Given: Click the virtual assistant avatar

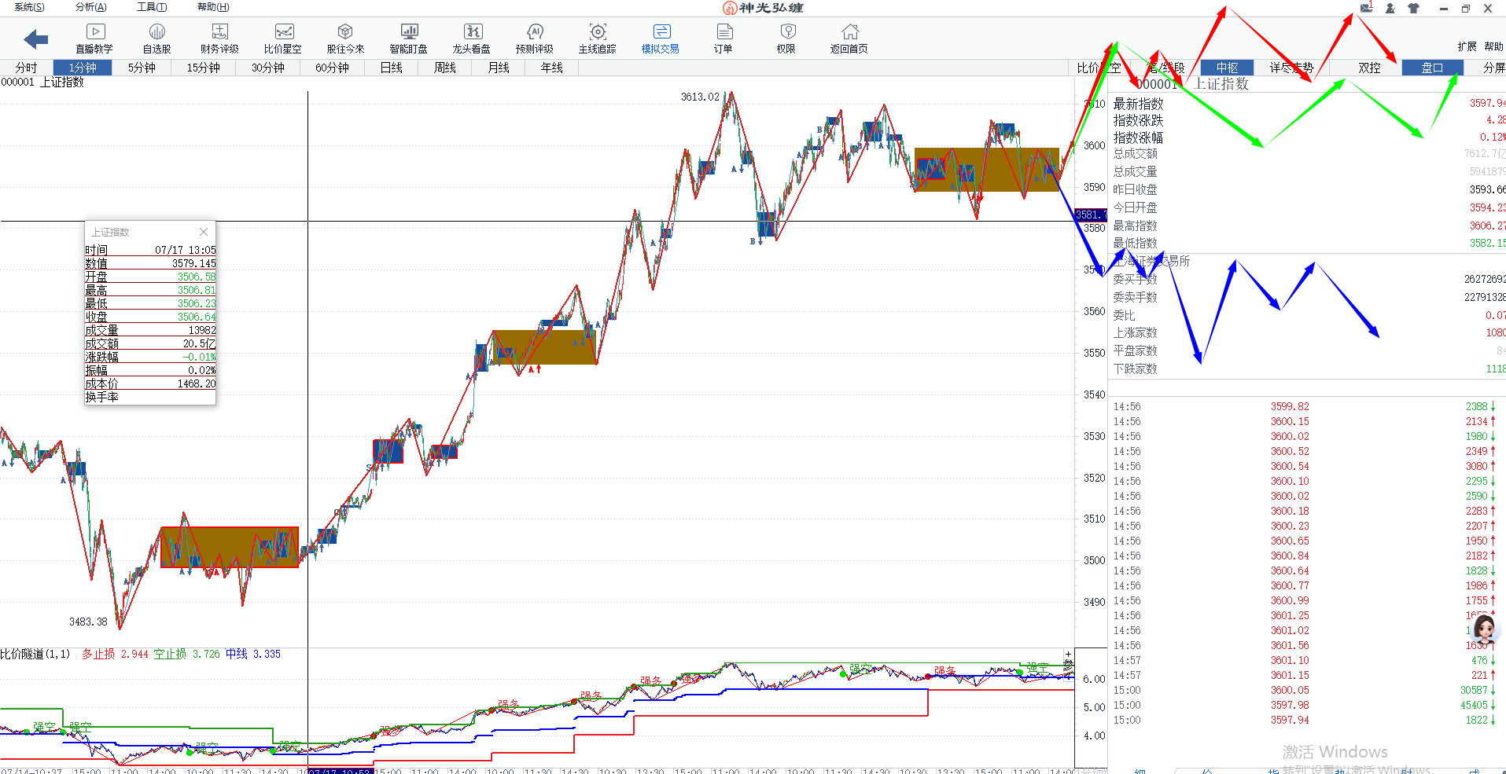Looking at the screenshot, I should tap(1484, 630).
